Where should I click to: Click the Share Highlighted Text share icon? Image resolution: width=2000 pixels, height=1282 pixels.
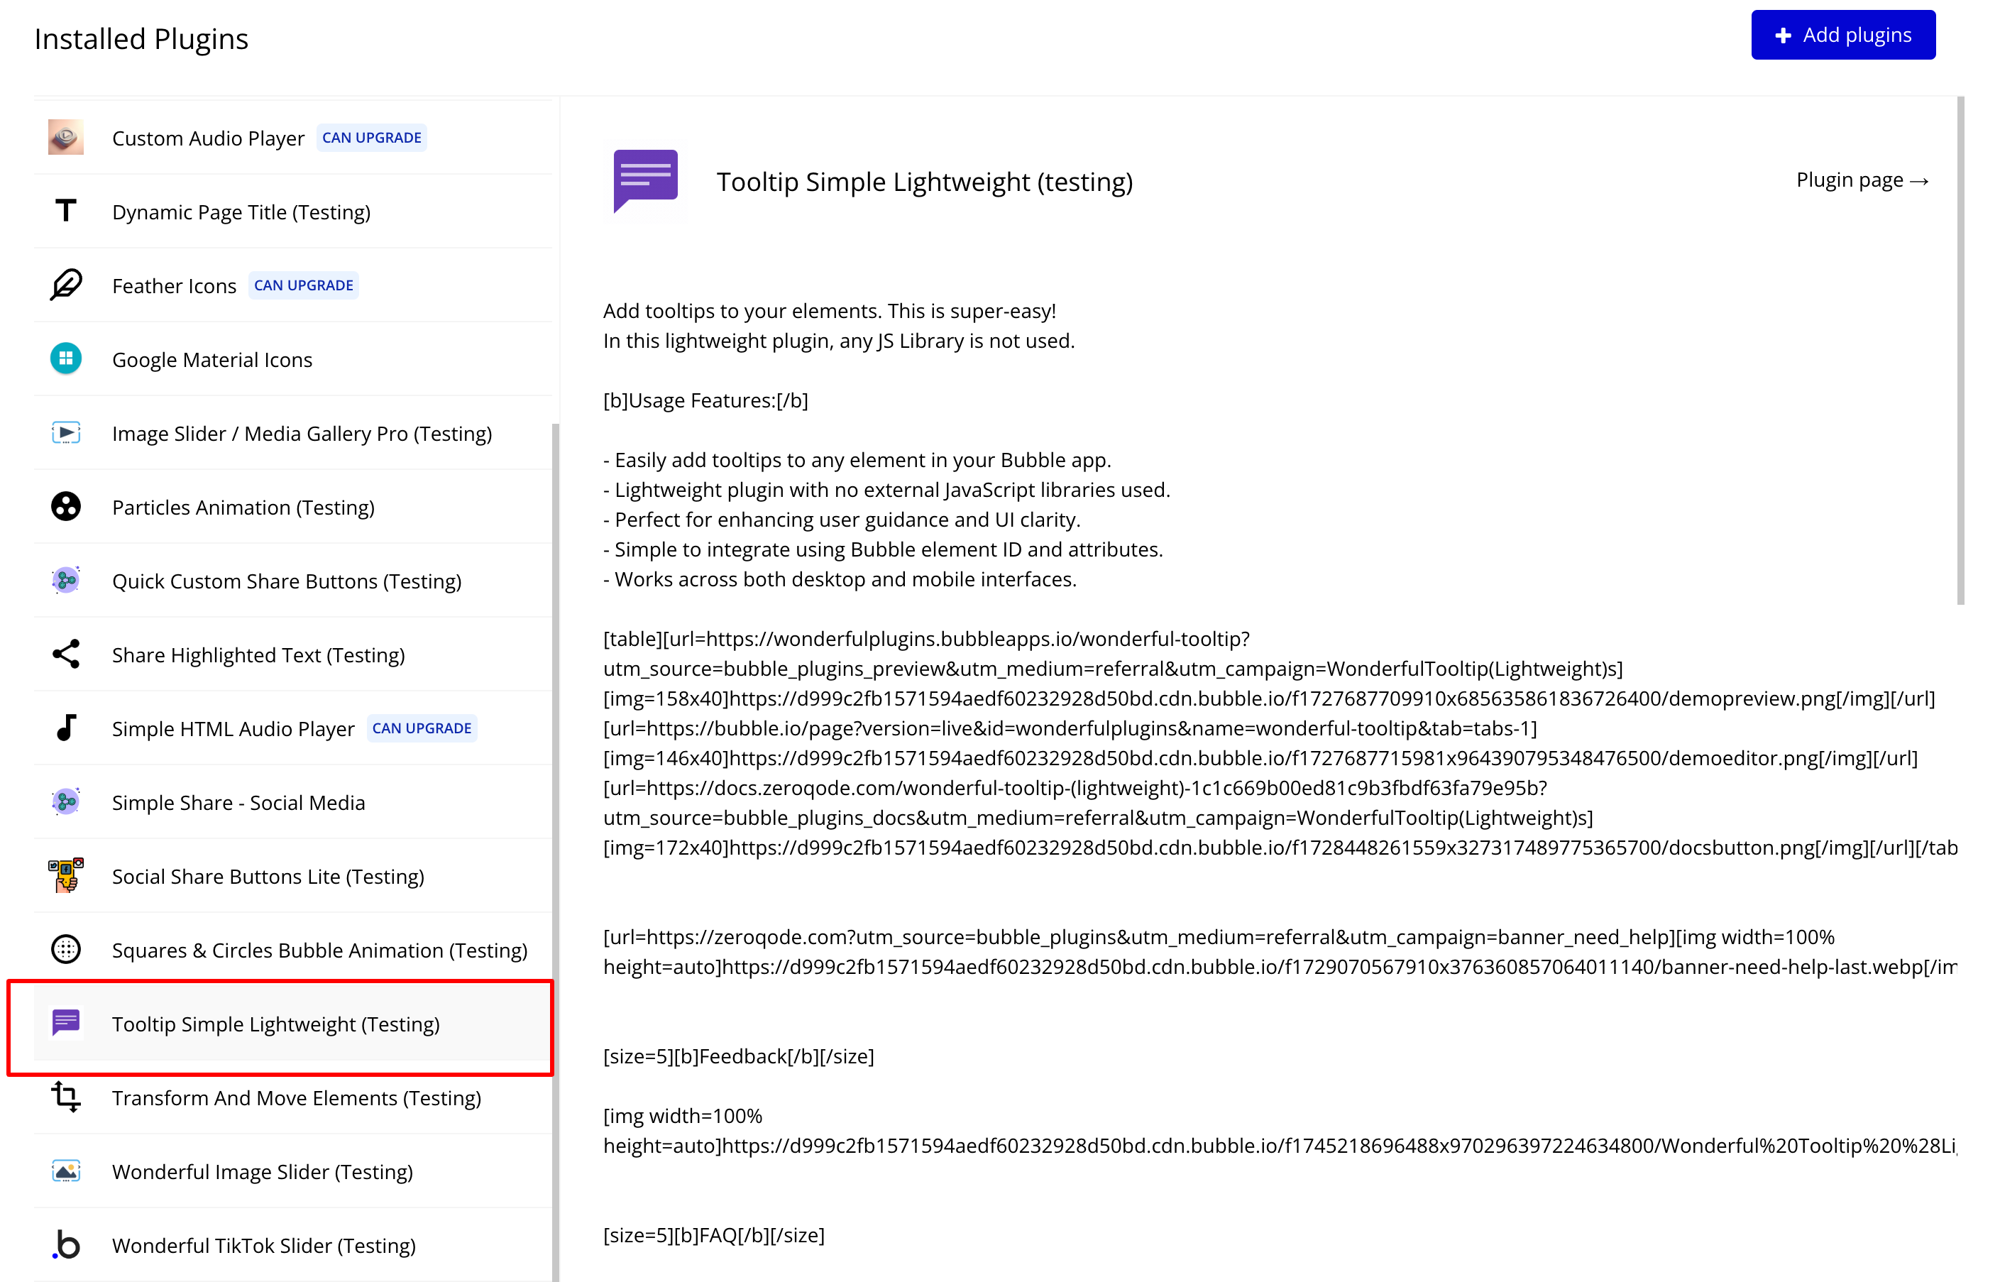tap(66, 654)
